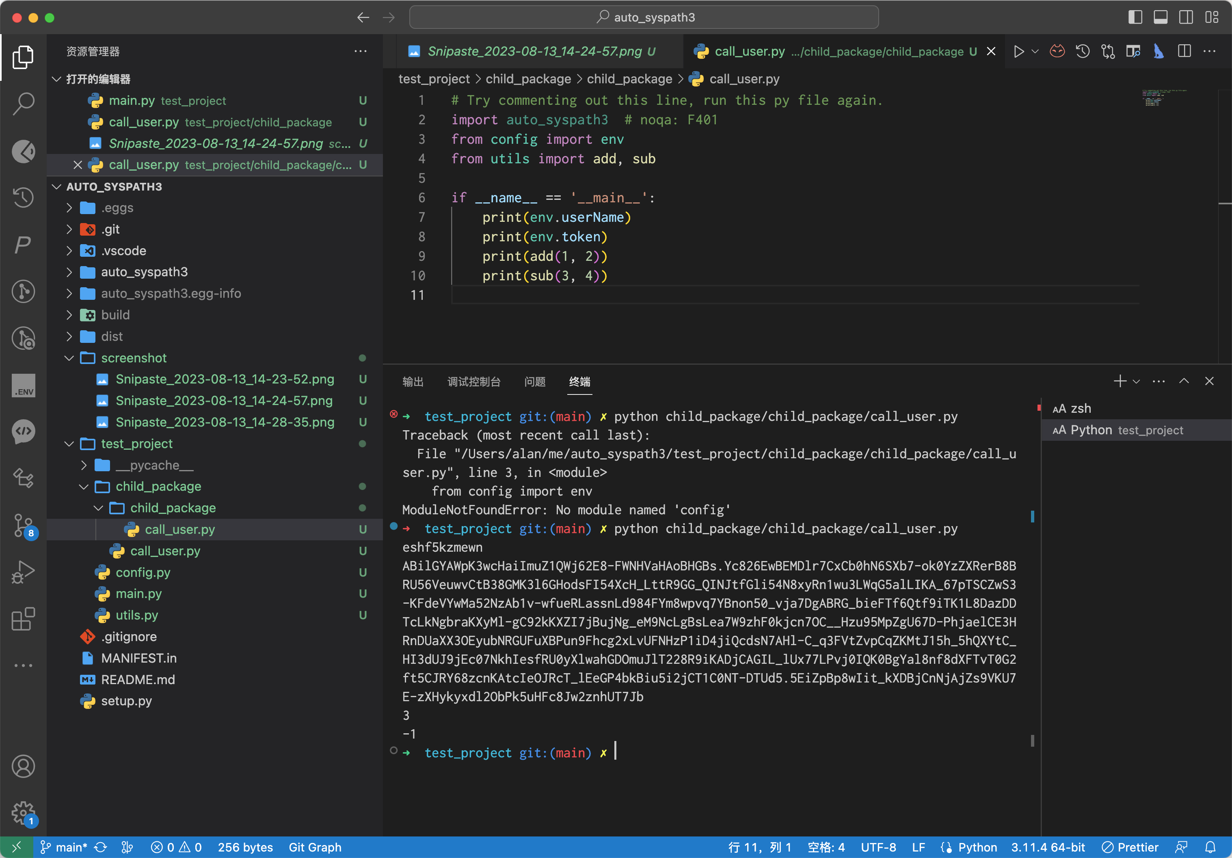Open Source Control view with badge 8
Image resolution: width=1232 pixels, height=858 pixels.
pos(23,524)
